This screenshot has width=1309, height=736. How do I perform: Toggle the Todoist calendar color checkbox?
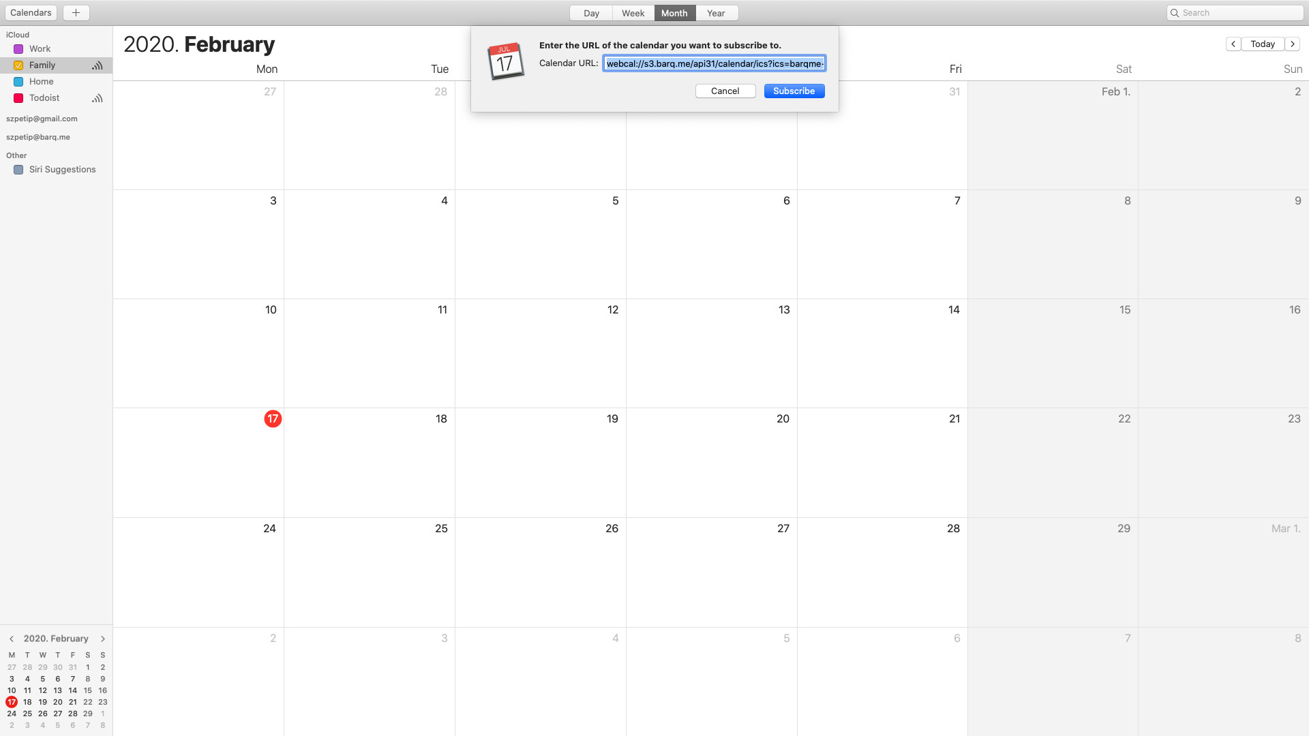point(18,98)
